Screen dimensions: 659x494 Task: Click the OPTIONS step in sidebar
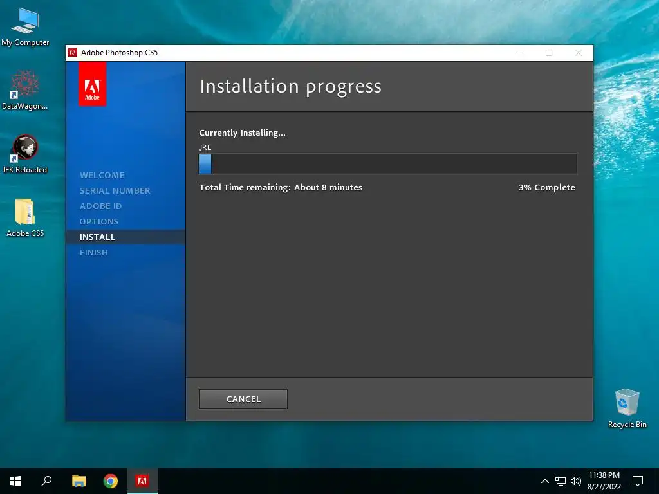[99, 222]
